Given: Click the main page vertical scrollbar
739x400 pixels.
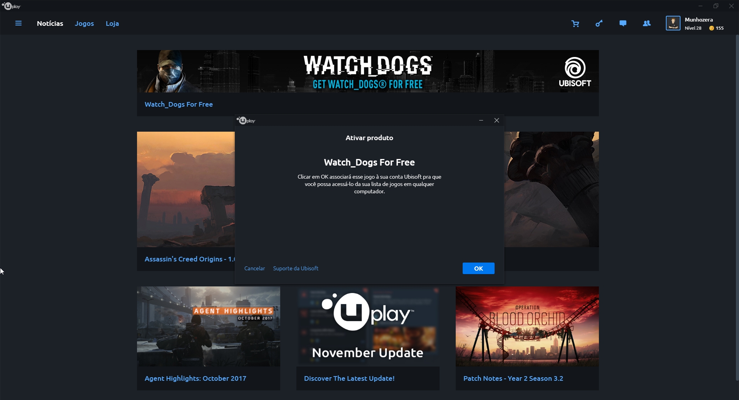Looking at the screenshot, I should click(737, 208).
